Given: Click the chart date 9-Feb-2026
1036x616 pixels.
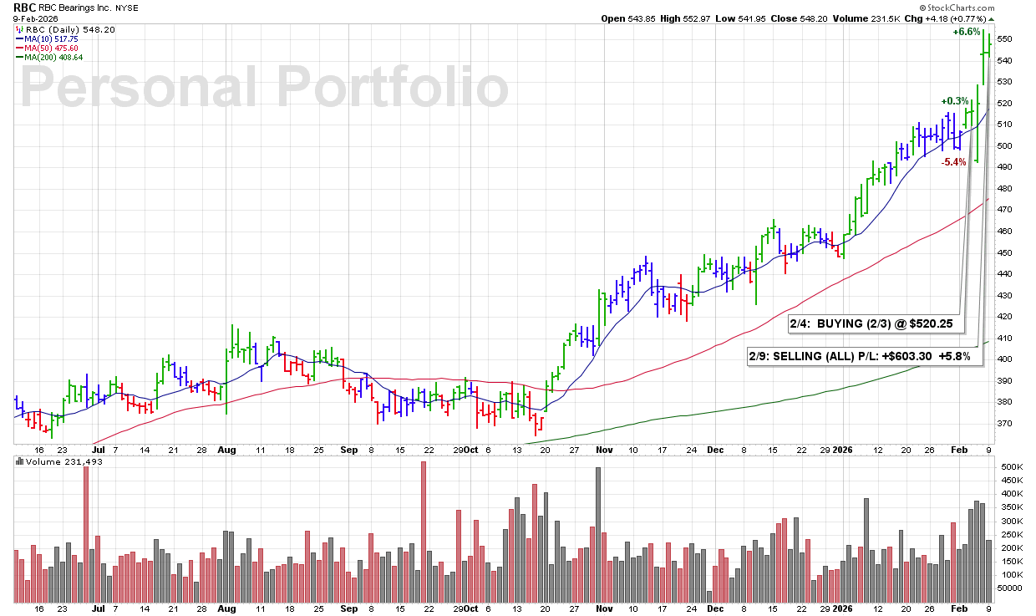Looking at the screenshot, I should [x=37, y=18].
